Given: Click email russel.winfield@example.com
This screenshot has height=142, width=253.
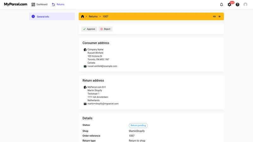Looking at the screenshot, I should pos(102,66).
